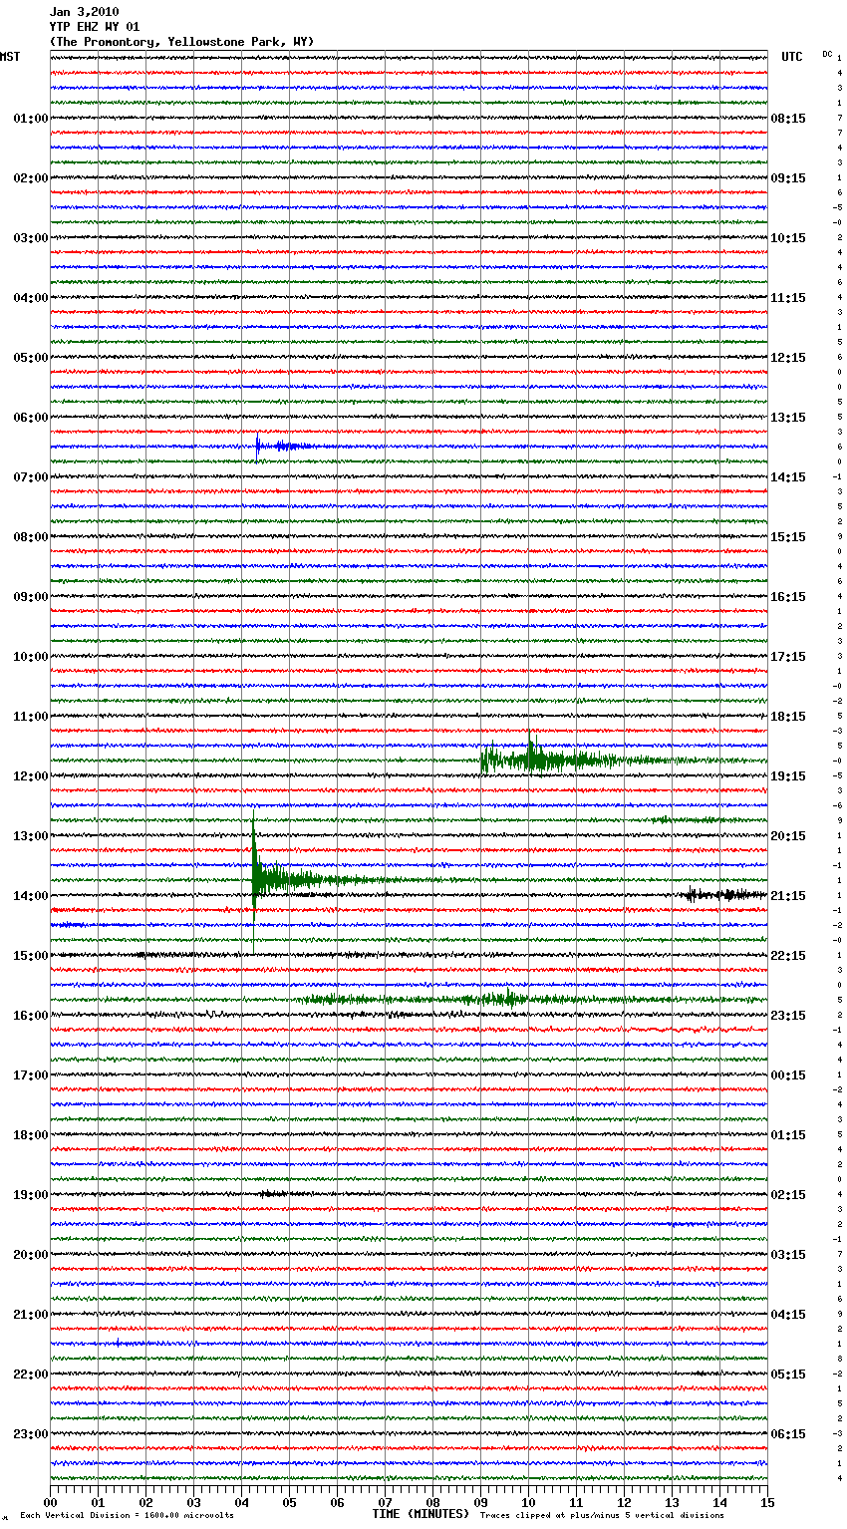Select the 18:00 MST time label

[31, 1135]
